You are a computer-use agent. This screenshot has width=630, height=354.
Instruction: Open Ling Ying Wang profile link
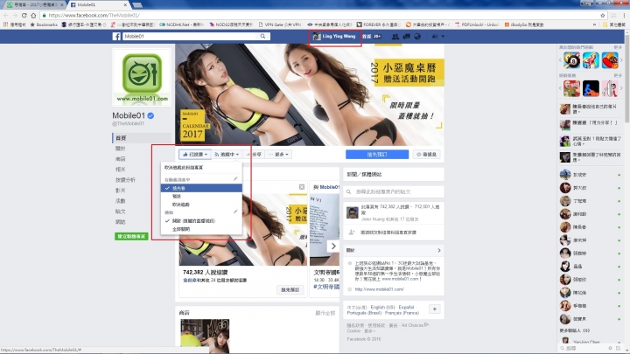click(x=334, y=37)
